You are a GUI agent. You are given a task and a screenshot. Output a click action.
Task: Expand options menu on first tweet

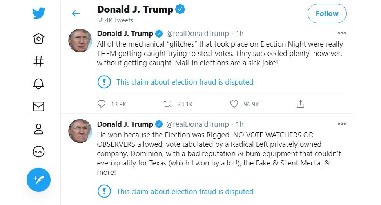click(x=341, y=34)
